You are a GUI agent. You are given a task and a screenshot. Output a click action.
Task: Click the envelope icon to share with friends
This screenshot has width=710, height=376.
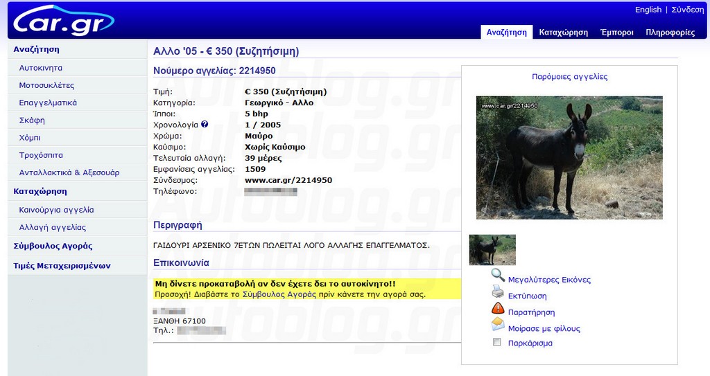498,325
